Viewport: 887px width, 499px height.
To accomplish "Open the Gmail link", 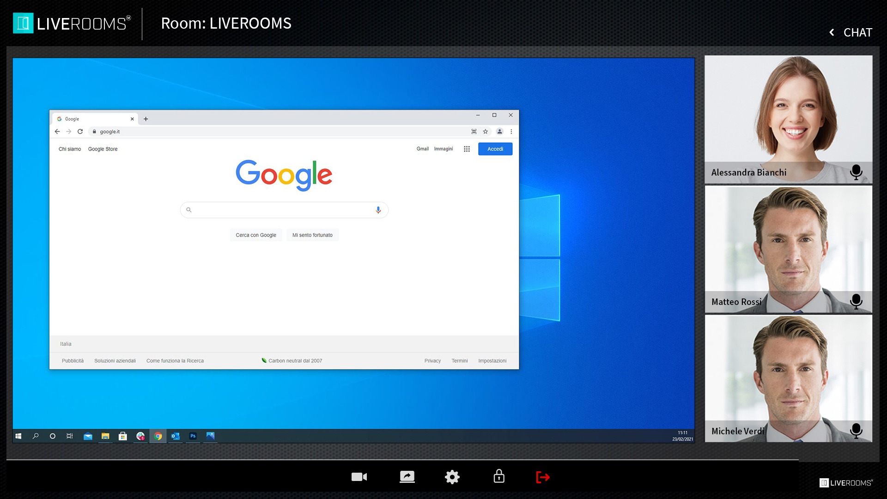I will (423, 149).
